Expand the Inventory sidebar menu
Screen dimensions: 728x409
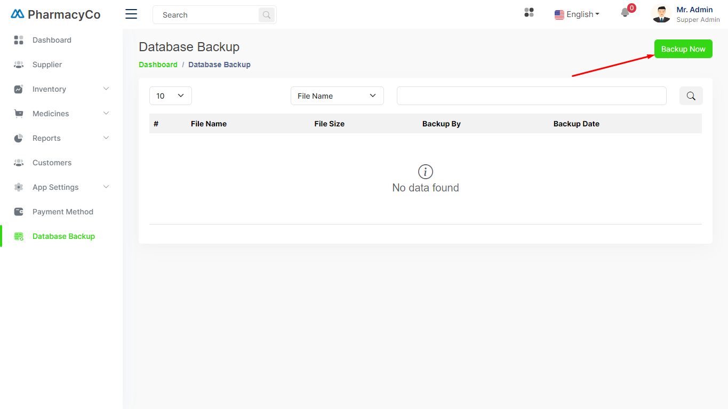click(x=106, y=89)
